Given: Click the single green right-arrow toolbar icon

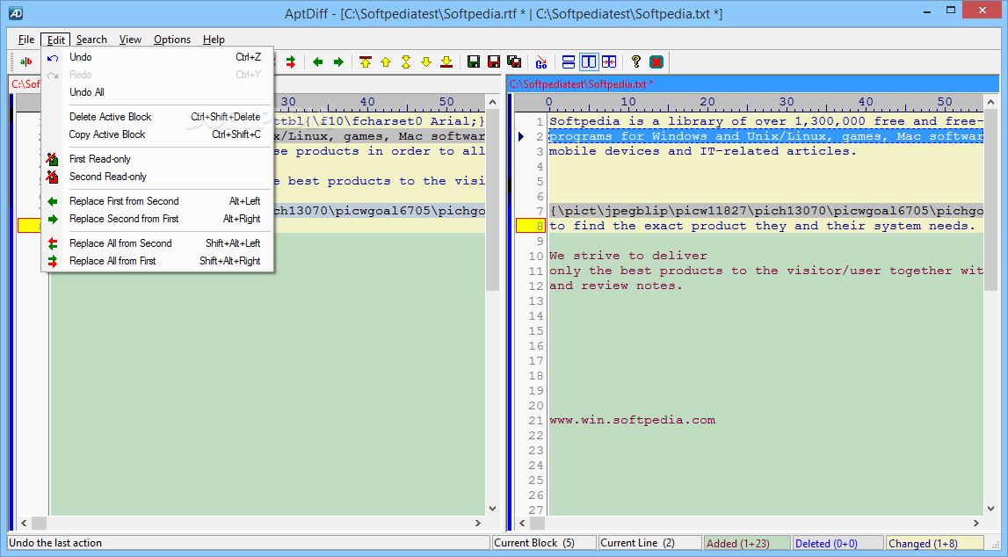Looking at the screenshot, I should (338, 61).
